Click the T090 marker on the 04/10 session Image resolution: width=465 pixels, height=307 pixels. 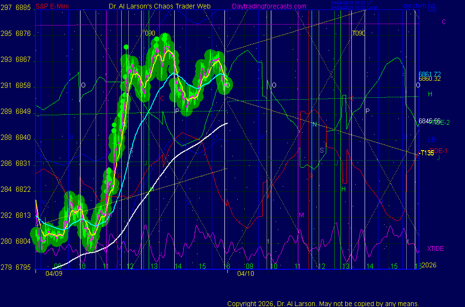click(x=358, y=34)
